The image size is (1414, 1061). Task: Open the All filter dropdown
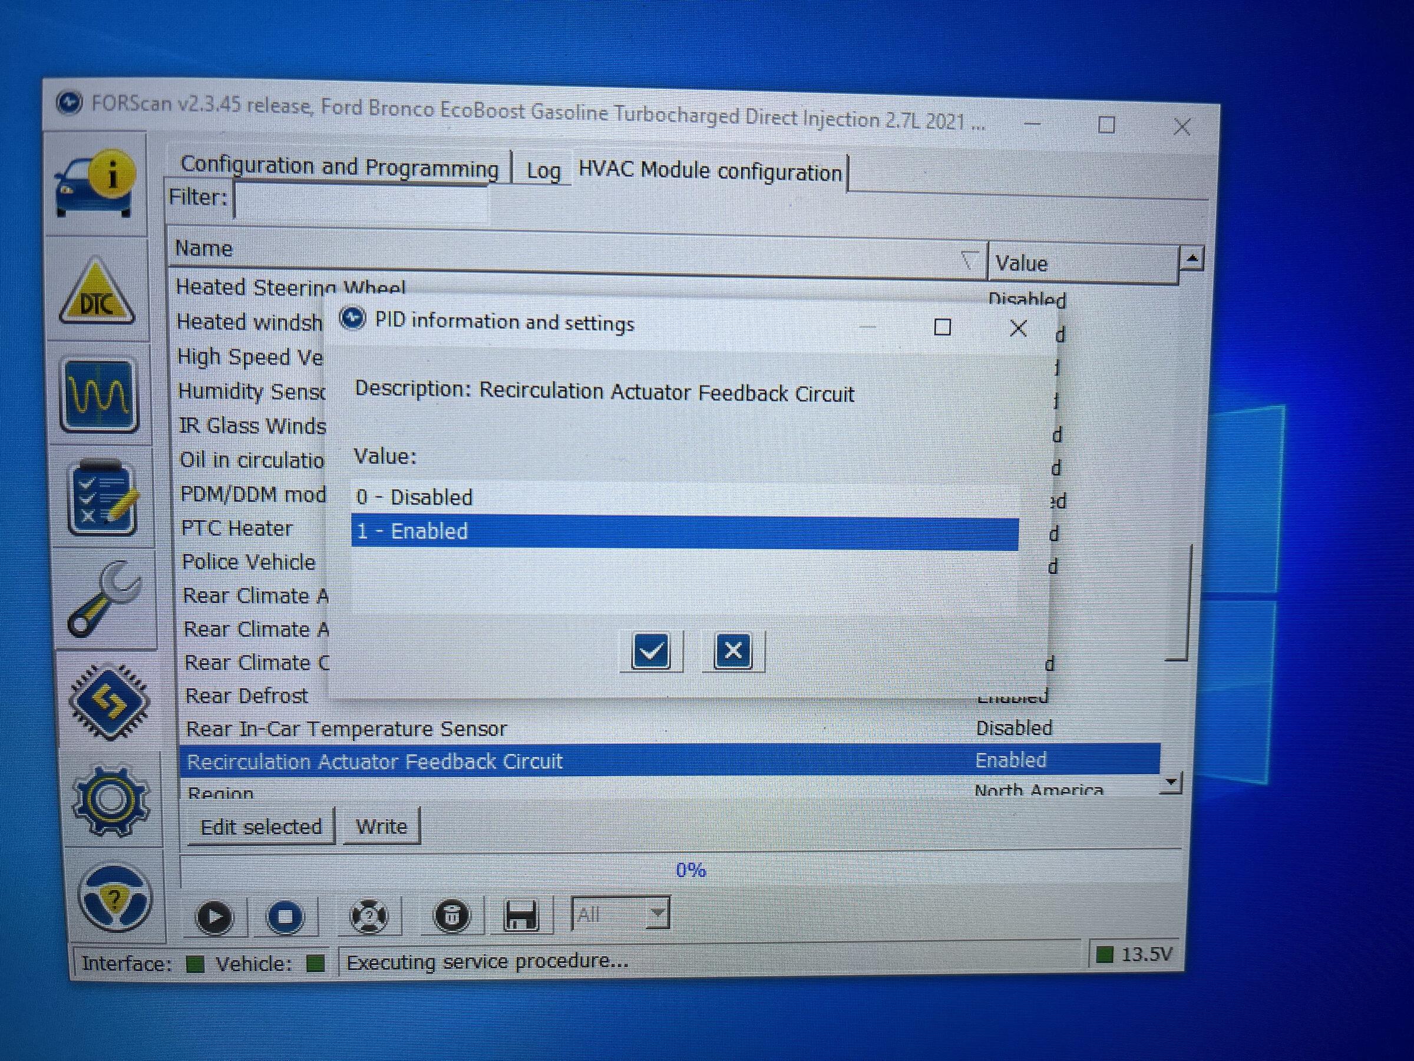620,913
